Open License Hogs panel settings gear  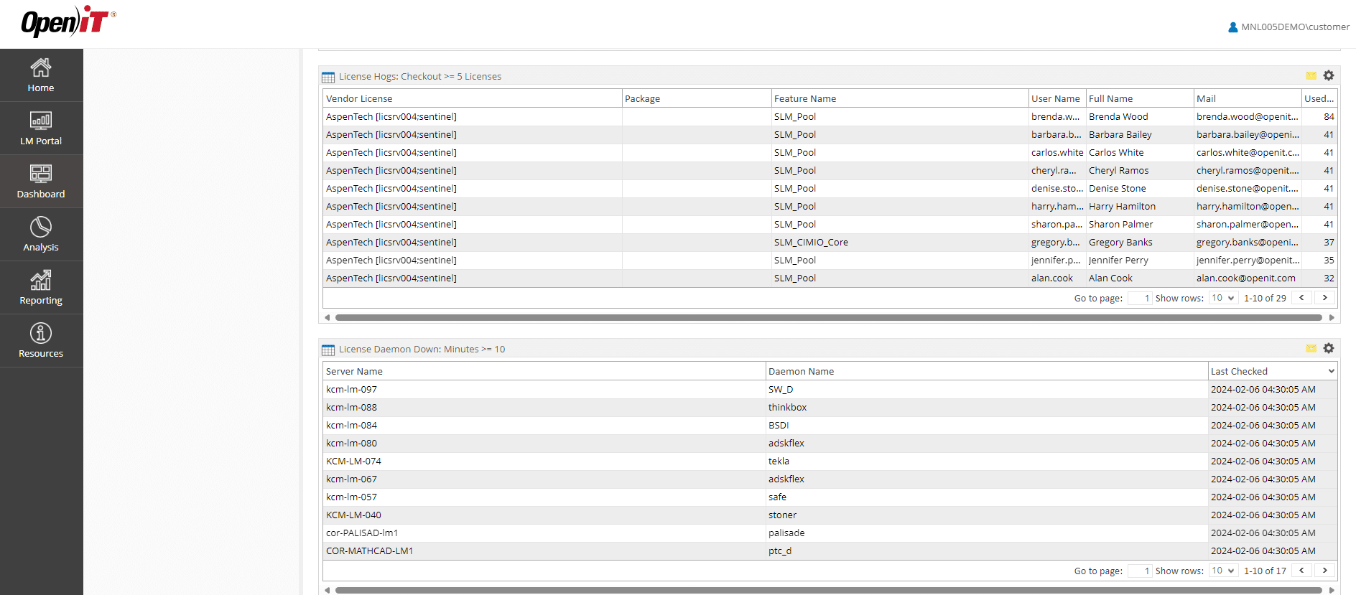click(1329, 75)
